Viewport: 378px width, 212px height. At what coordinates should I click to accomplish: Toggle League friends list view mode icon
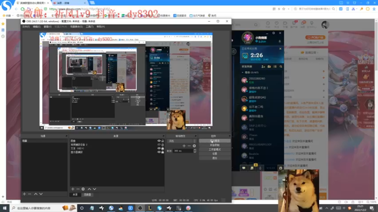pos(275,66)
